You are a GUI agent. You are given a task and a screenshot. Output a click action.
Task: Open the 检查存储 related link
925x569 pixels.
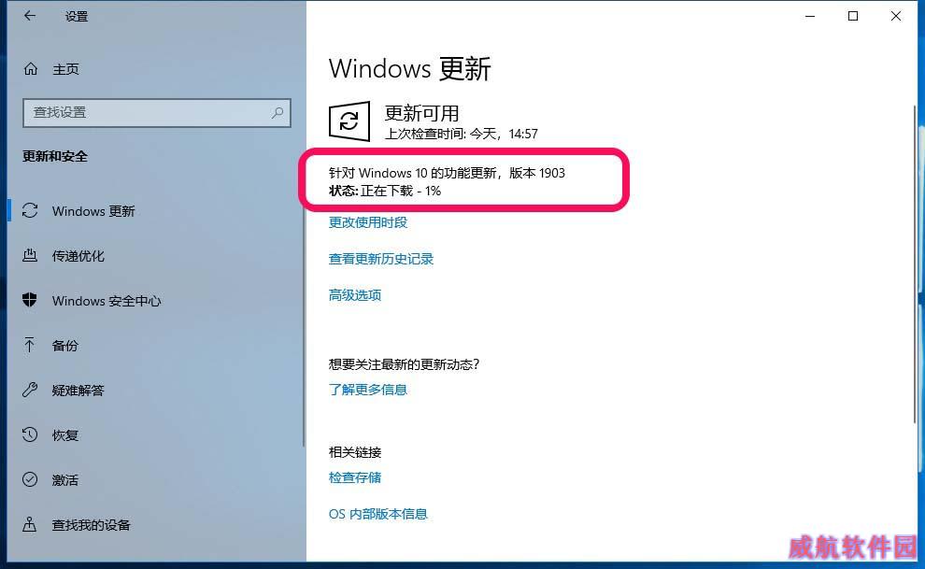coord(355,477)
